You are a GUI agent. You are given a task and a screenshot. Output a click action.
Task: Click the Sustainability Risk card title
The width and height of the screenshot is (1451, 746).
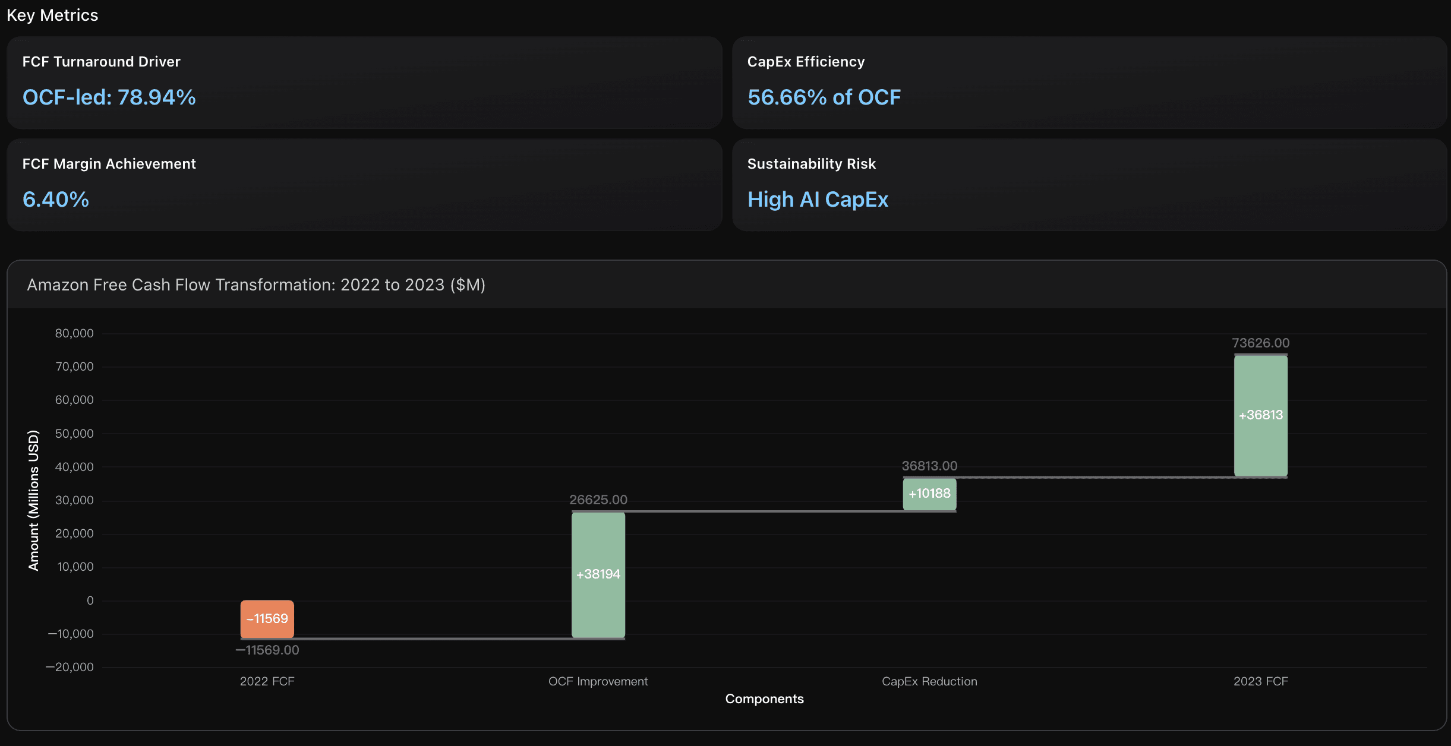812,164
